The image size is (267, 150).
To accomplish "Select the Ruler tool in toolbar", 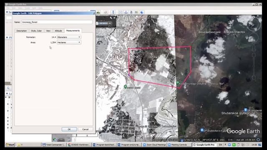I will [x=113, y=12].
